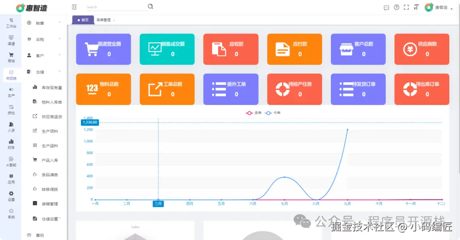The height and width of the screenshot is (240, 460).
Task: Expand the 采购 menu group
Action: pos(44,39)
